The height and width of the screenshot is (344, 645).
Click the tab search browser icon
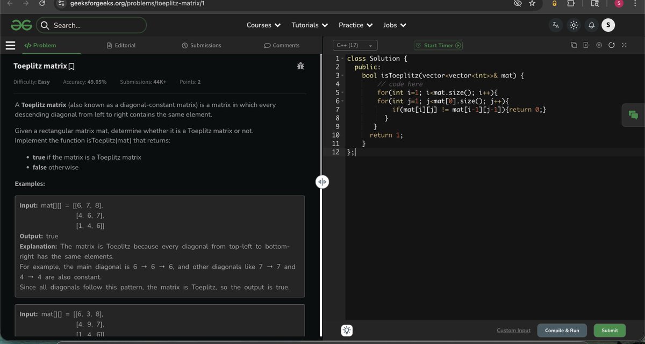point(594,3)
